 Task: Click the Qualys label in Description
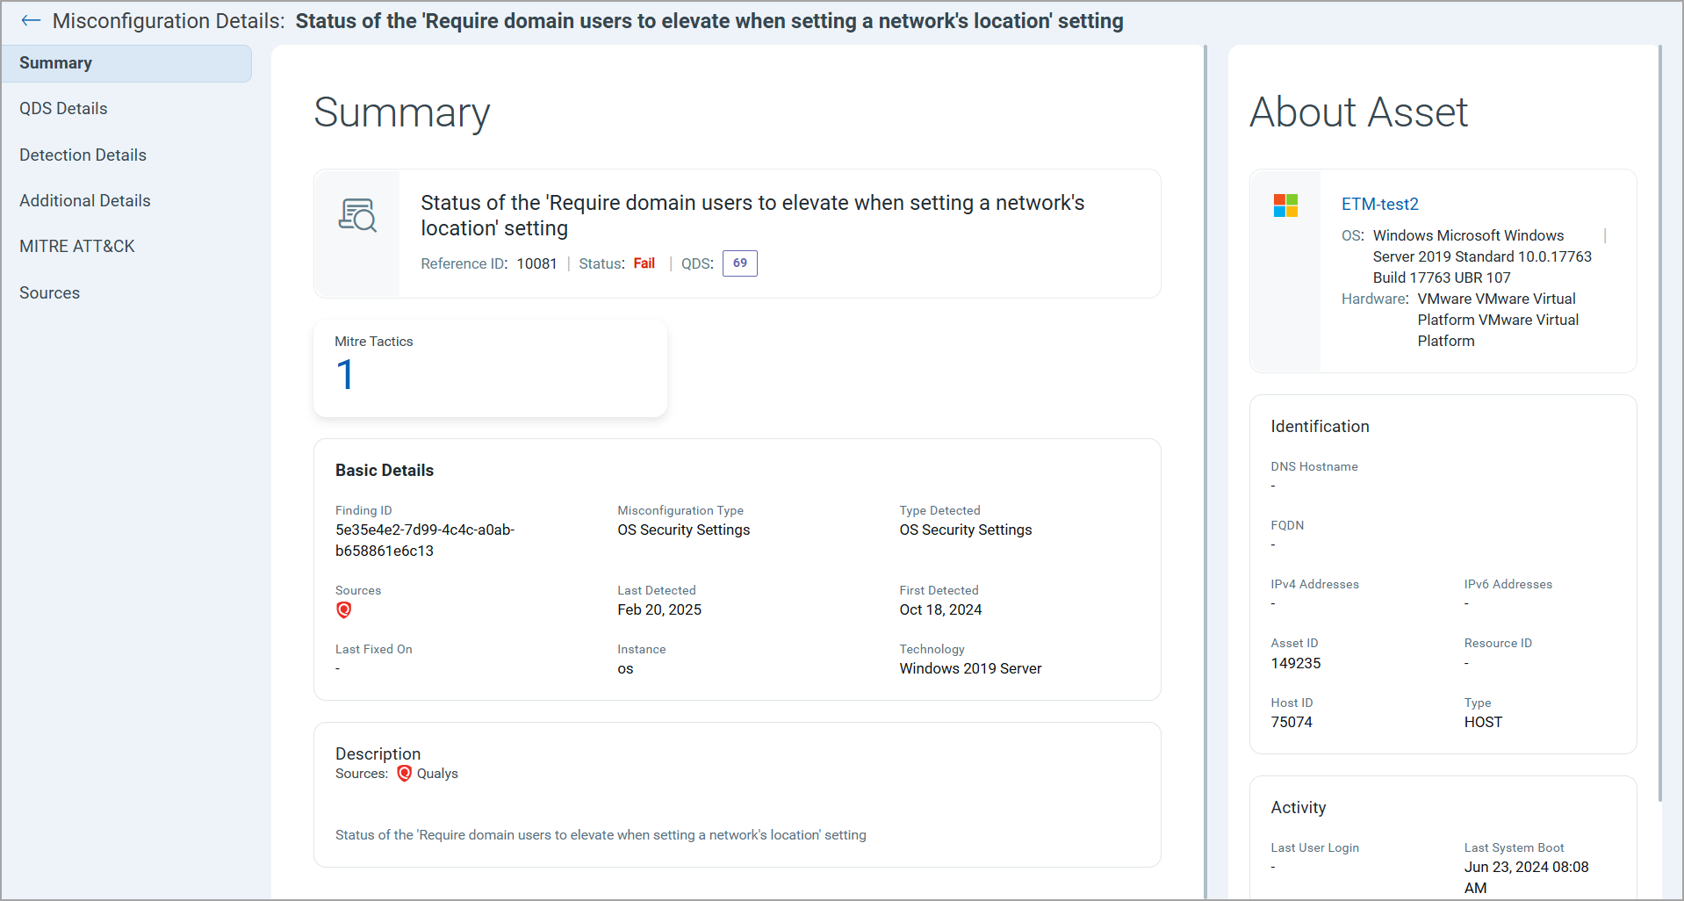437,774
